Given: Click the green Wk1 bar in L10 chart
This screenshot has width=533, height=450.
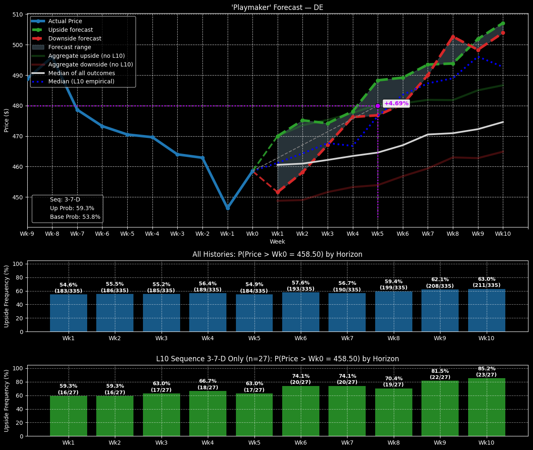Looking at the screenshot, I should (x=69, y=416).
